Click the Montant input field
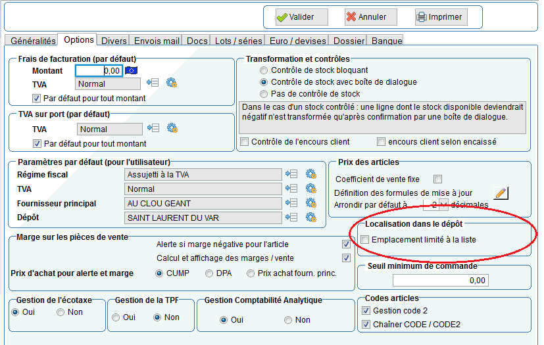Image resolution: width=544 pixels, height=345 pixels. pyautogui.click(x=99, y=71)
